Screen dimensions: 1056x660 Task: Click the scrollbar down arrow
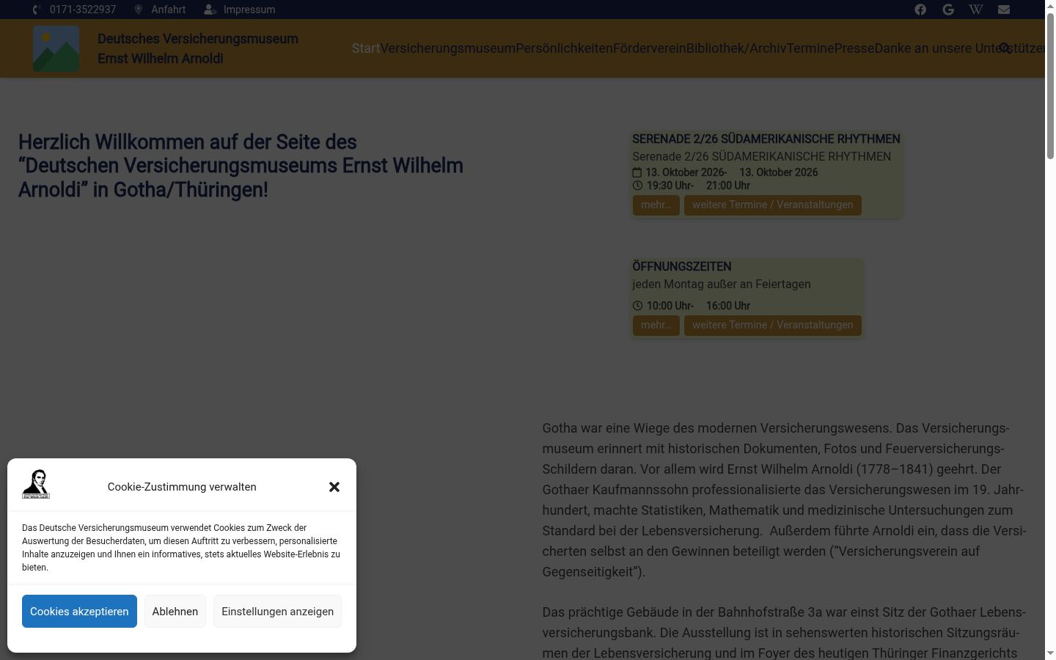coord(1050,653)
